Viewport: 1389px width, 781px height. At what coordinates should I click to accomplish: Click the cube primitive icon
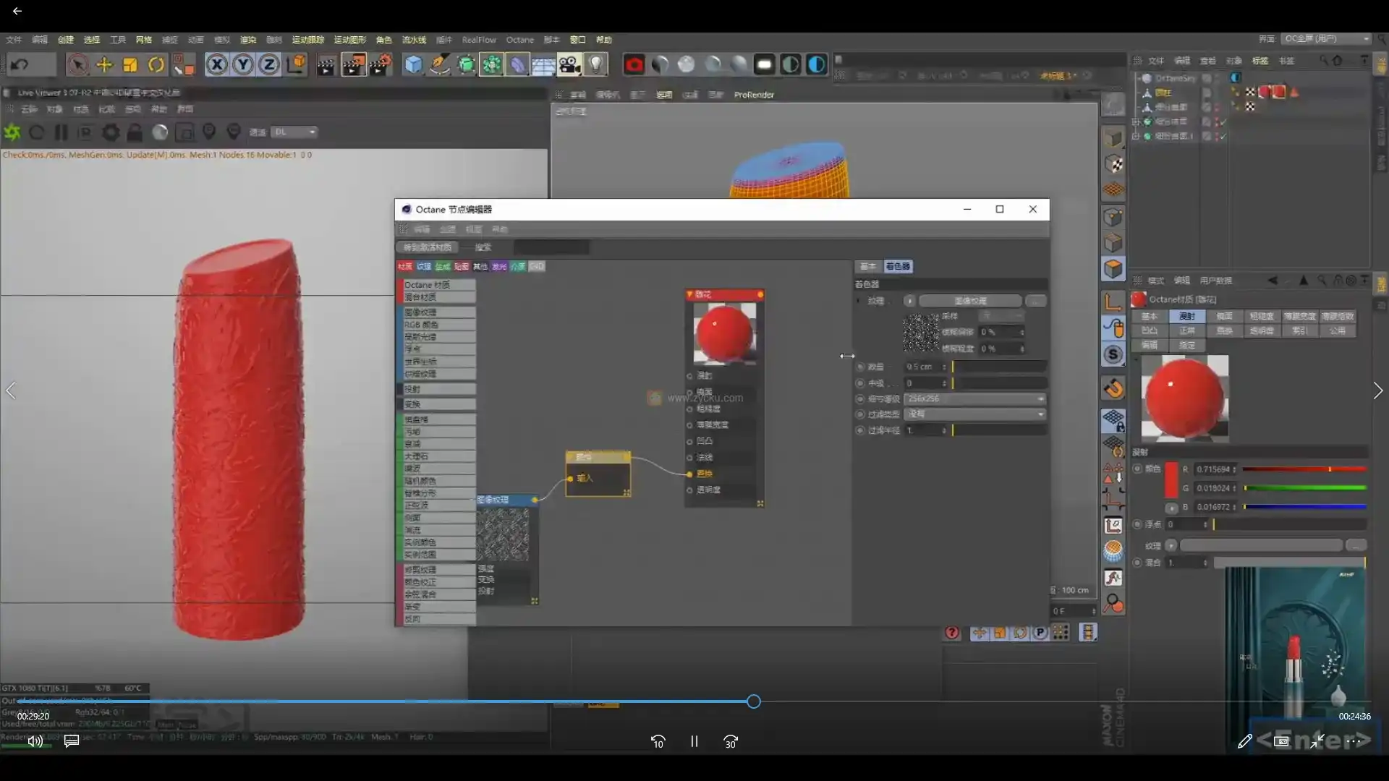click(413, 65)
